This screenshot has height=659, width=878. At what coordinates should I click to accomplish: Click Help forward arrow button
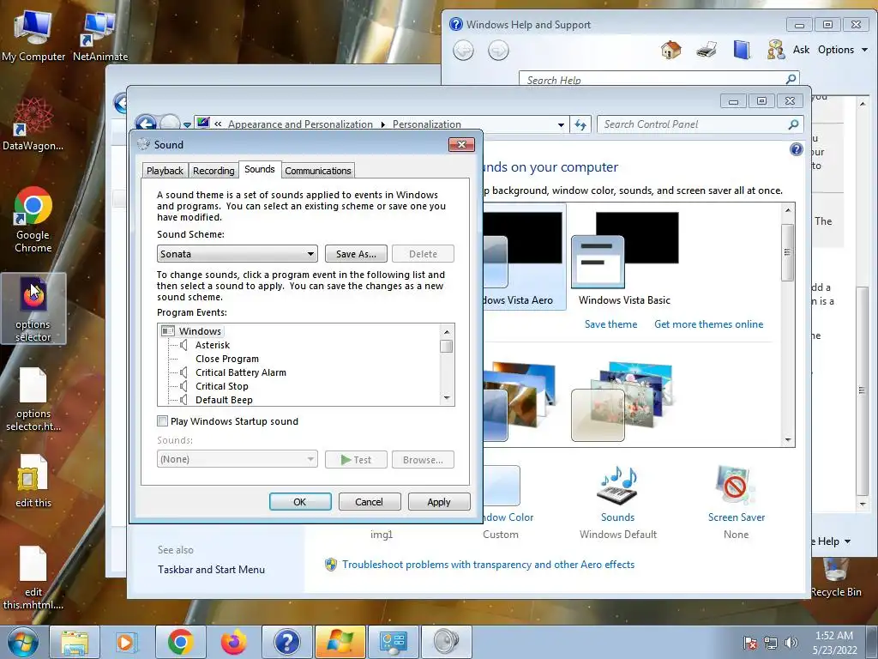(498, 51)
